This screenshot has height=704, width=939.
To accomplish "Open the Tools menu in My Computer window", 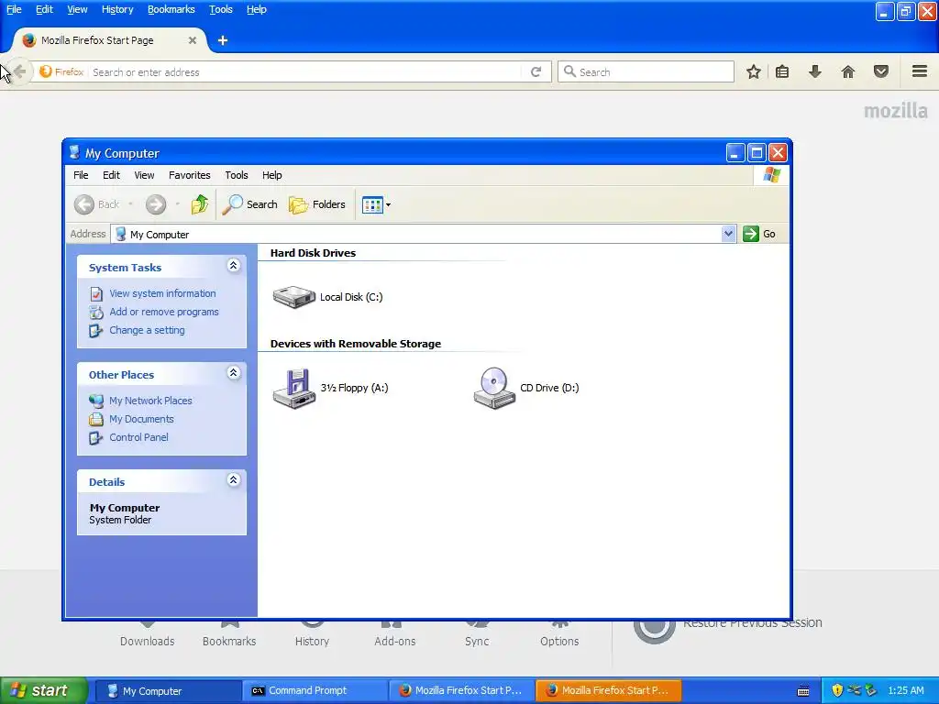I will 236,175.
